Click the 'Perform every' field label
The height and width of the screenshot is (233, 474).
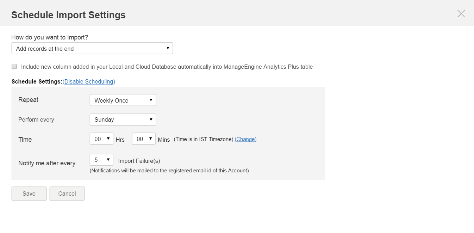pyautogui.click(x=36, y=119)
